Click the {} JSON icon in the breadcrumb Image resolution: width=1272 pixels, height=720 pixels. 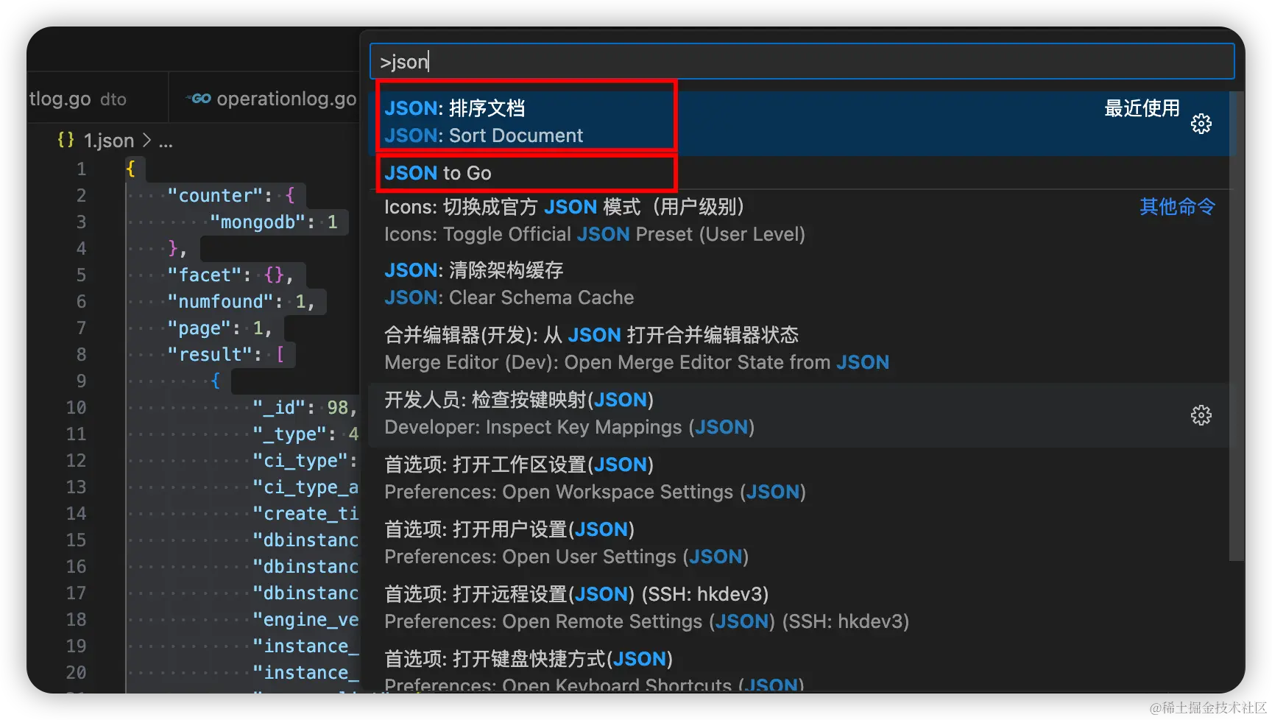tap(65, 140)
